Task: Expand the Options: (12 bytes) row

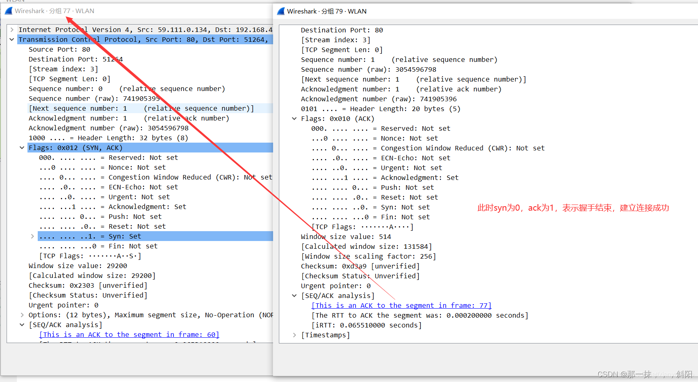Action: [x=22, y=315]
